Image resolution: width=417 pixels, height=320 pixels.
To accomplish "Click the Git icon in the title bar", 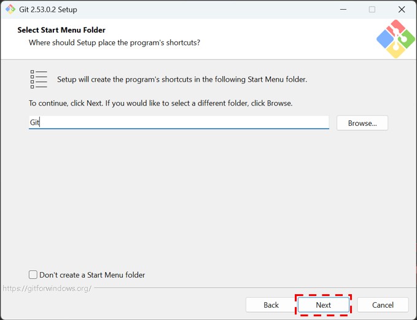I will [10, 10].
